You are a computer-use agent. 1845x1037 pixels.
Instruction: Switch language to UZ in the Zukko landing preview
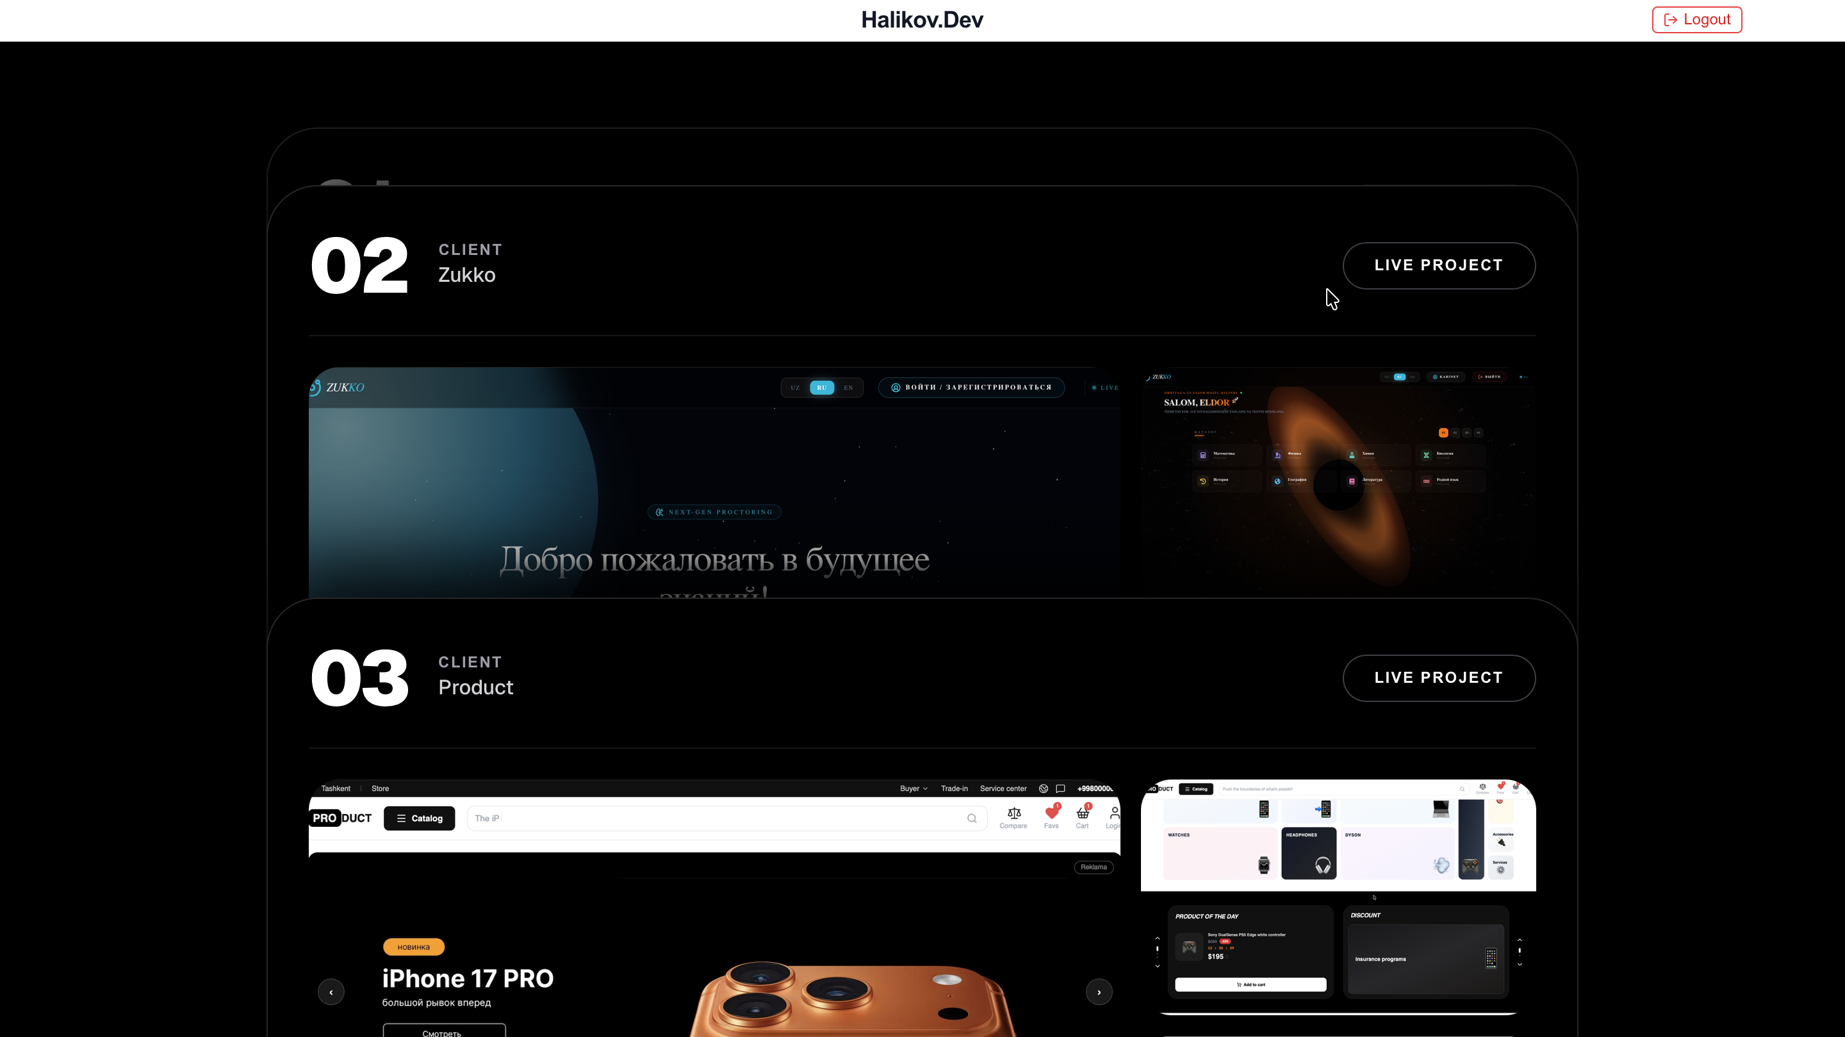796,388
